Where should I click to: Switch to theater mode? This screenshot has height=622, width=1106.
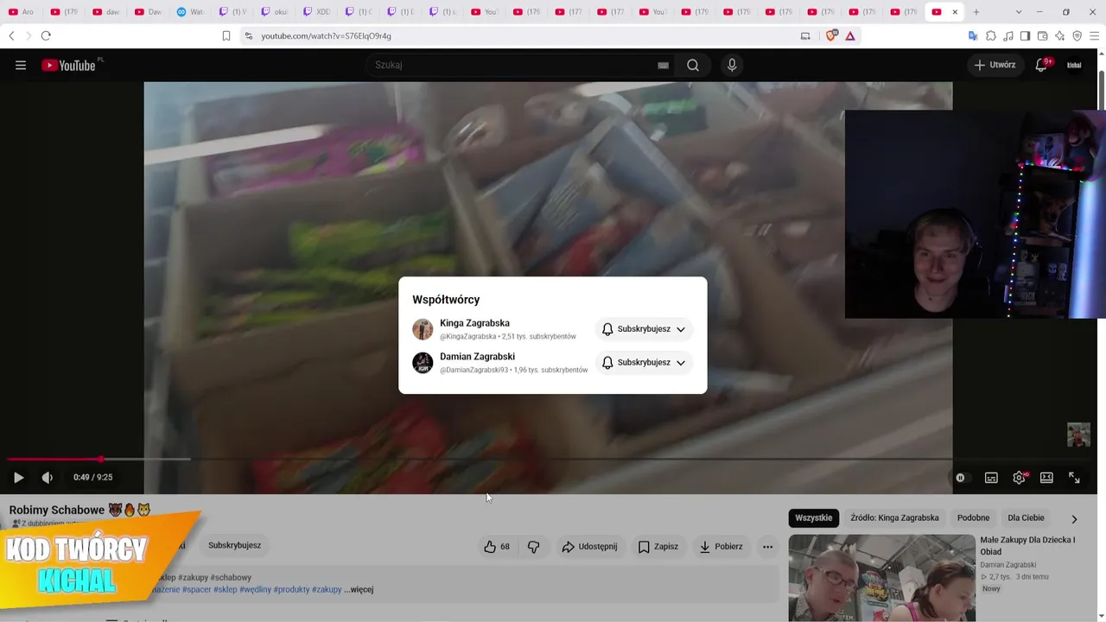(1046, 478)
